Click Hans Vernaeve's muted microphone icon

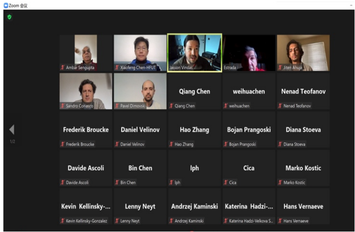tap(280, 220)
